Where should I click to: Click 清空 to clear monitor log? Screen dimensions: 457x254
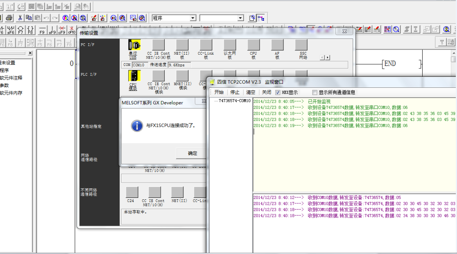click(x=250, y=92)
